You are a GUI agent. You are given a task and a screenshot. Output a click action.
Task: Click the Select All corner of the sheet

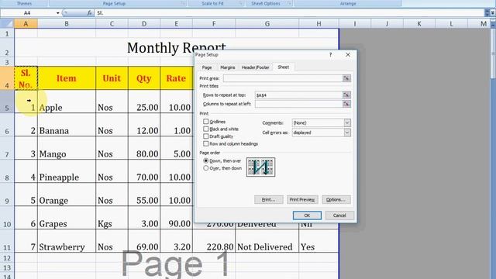[7, 24]
